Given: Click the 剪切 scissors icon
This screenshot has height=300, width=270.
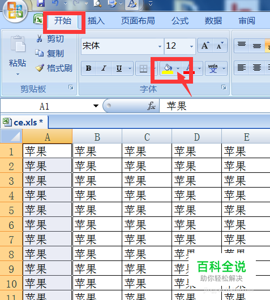Looking at the screenshot, I should coord(39,38).
